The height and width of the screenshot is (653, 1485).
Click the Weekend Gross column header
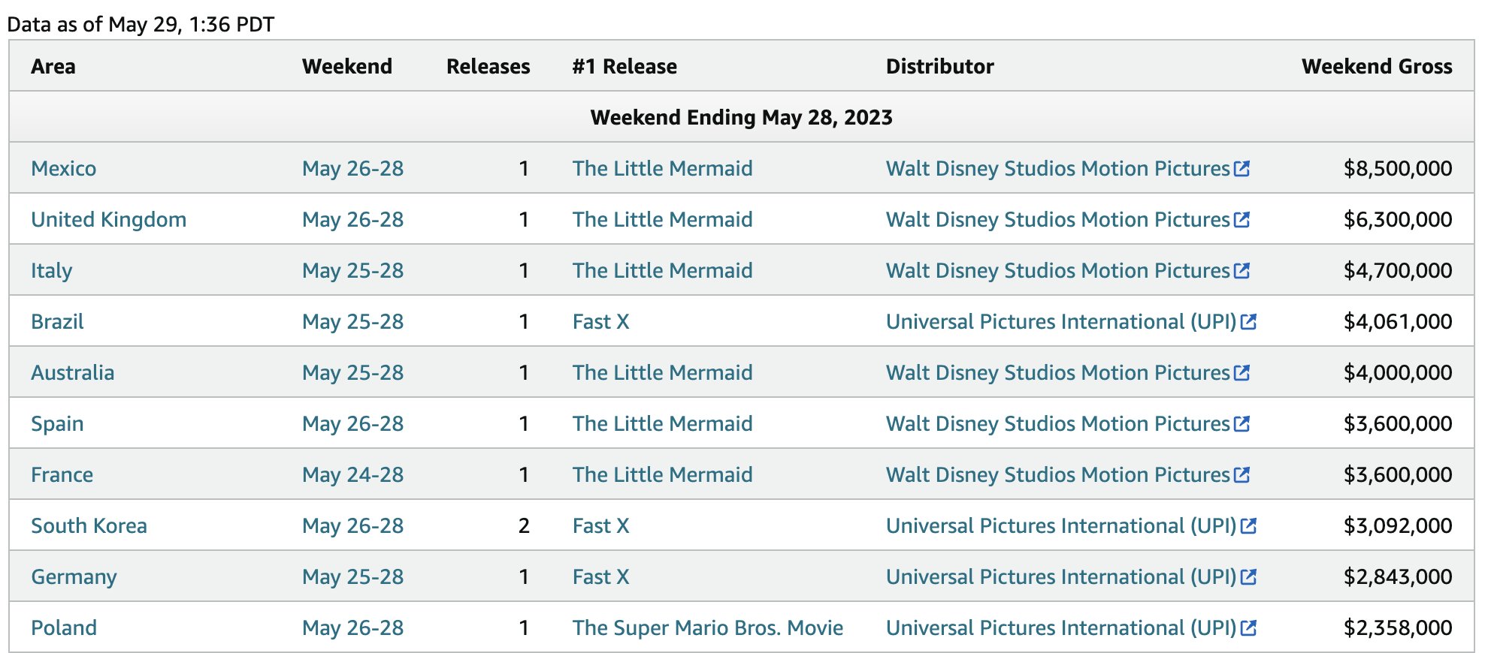pos(1377,67)
